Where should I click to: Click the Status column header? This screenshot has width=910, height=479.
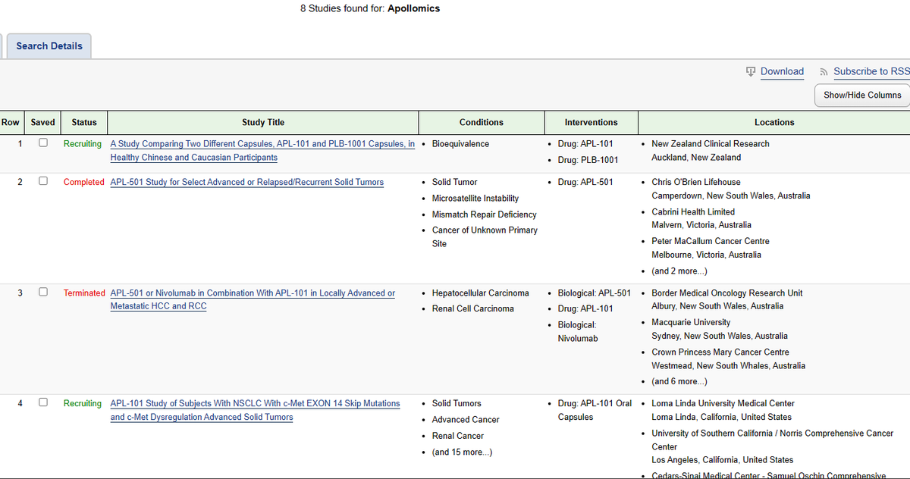click(84, 122)
